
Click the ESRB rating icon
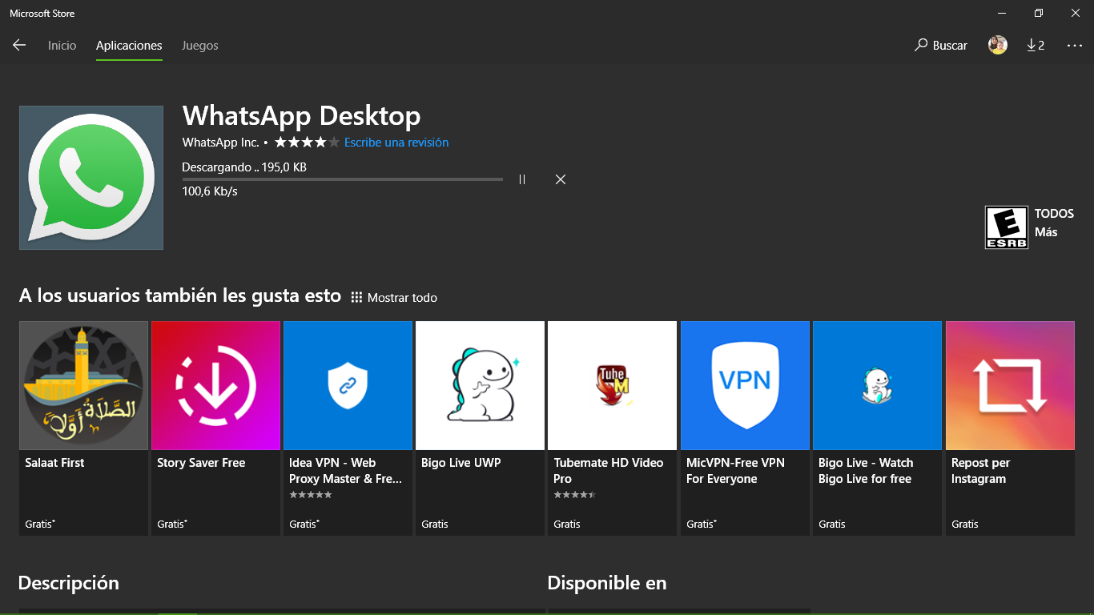(x=1007, y=227)
